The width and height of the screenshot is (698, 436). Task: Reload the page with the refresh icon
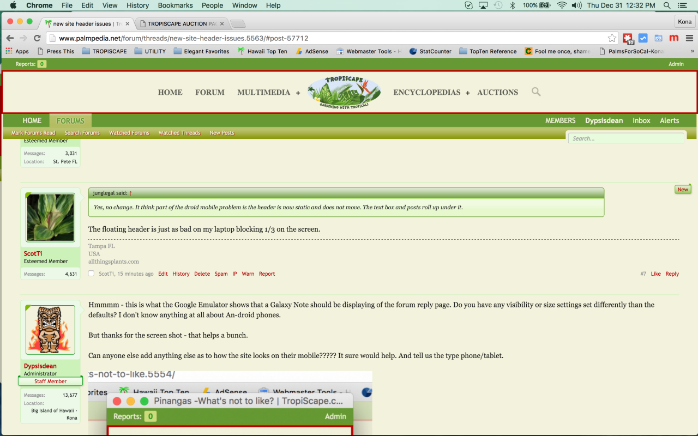(x=37, y=38)
